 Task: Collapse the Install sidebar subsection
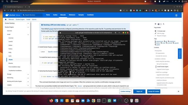click(x=28, y=34)
